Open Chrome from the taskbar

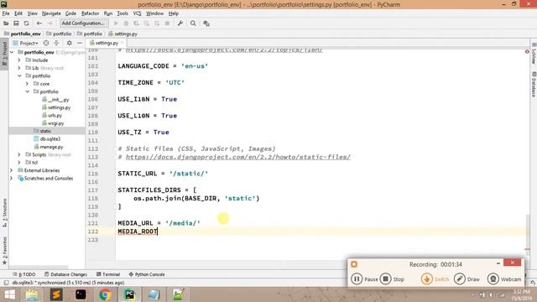point(105,294)
